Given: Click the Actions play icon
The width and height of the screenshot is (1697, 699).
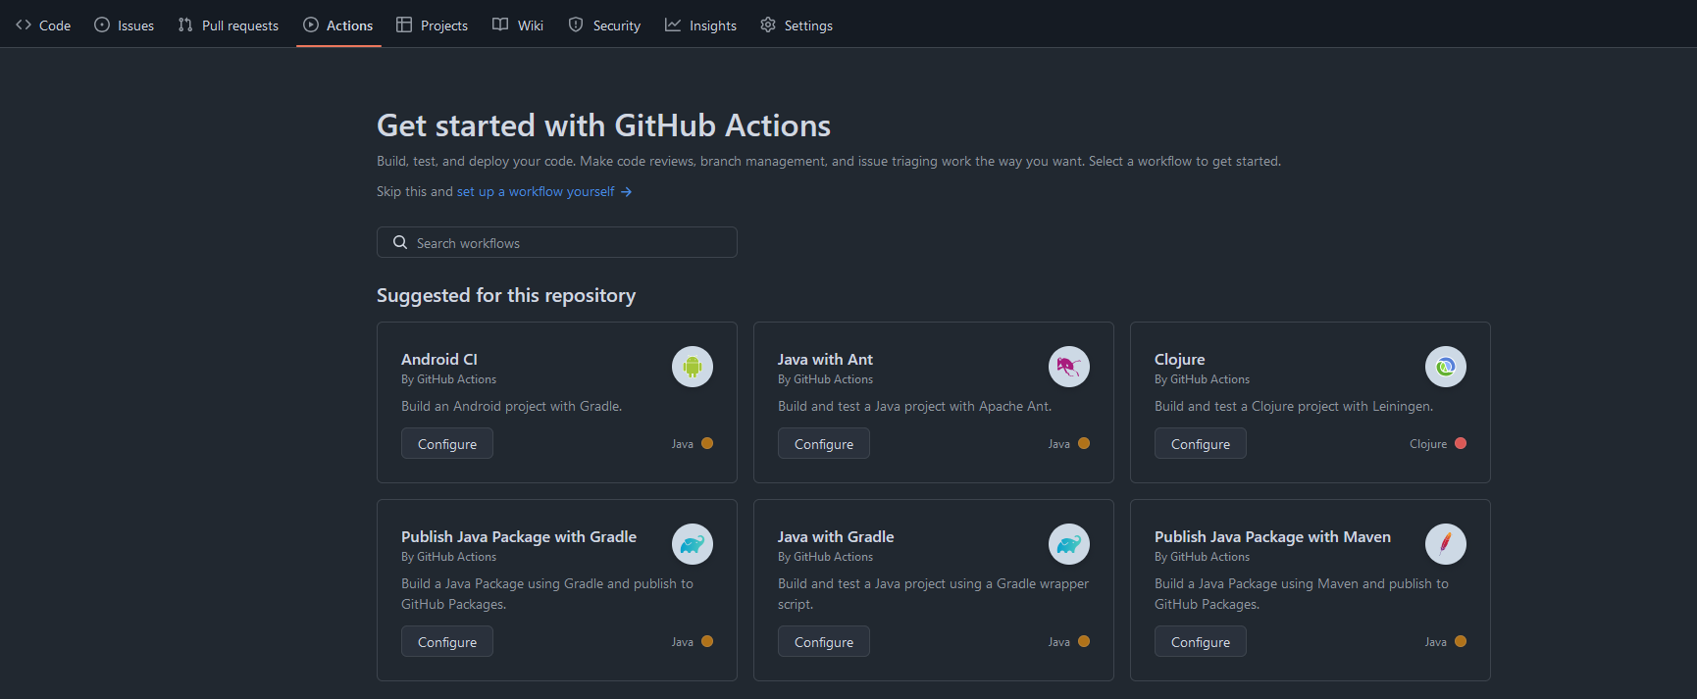Looking at the screenshot, I should coord(311,25).
